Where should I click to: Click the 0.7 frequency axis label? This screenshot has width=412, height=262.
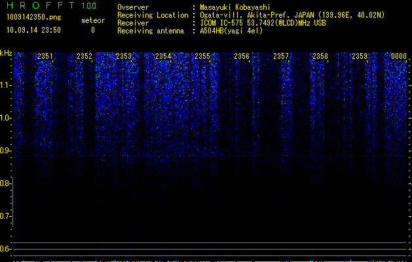tap(5, 216)
